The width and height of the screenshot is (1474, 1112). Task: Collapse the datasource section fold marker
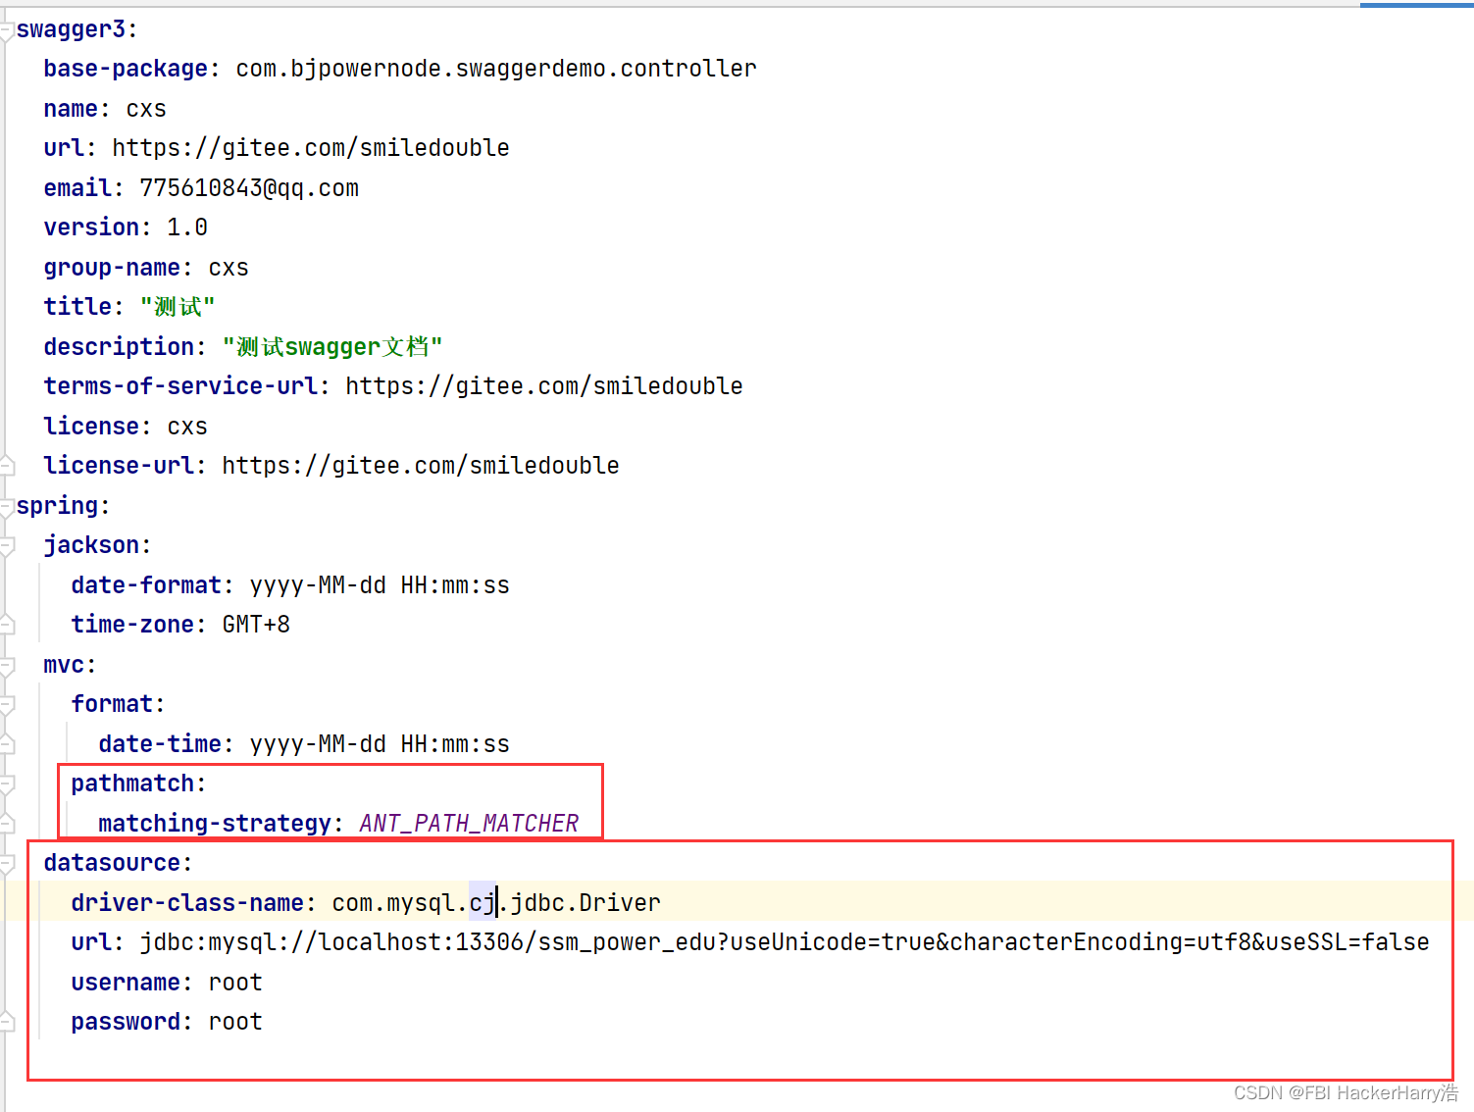tap(7, 864)
